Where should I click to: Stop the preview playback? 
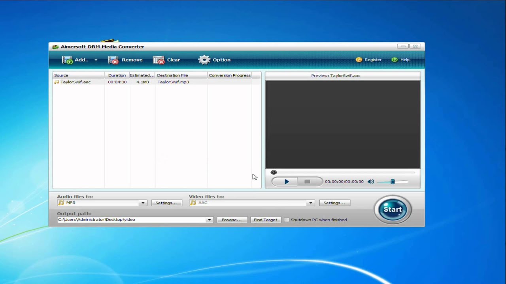pos(307,181)
